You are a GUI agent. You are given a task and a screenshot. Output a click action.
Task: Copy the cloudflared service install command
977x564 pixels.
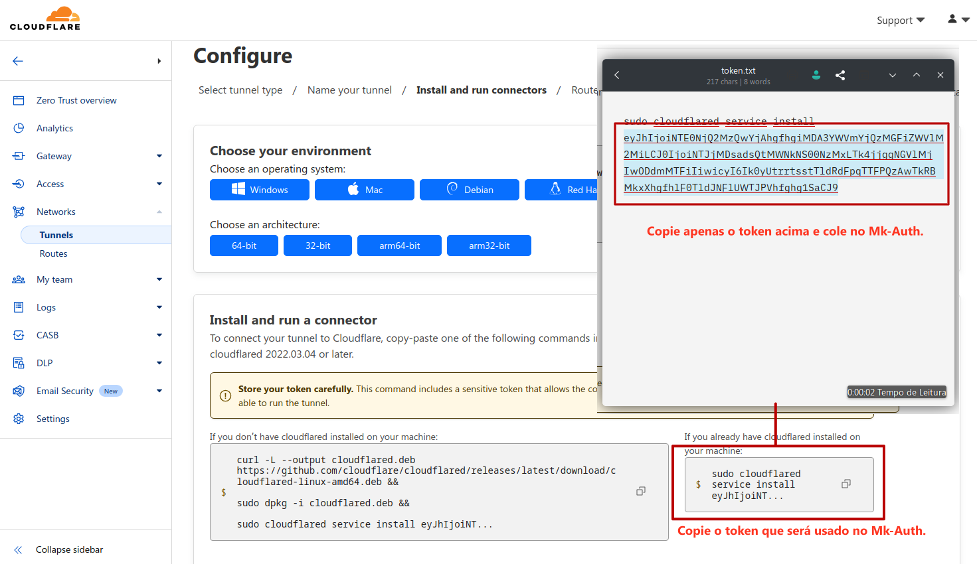[845, 484]
